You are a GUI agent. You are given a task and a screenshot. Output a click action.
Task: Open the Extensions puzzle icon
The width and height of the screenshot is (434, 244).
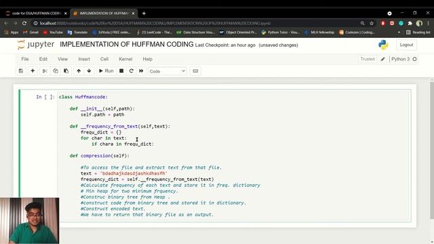coord(410,23)
